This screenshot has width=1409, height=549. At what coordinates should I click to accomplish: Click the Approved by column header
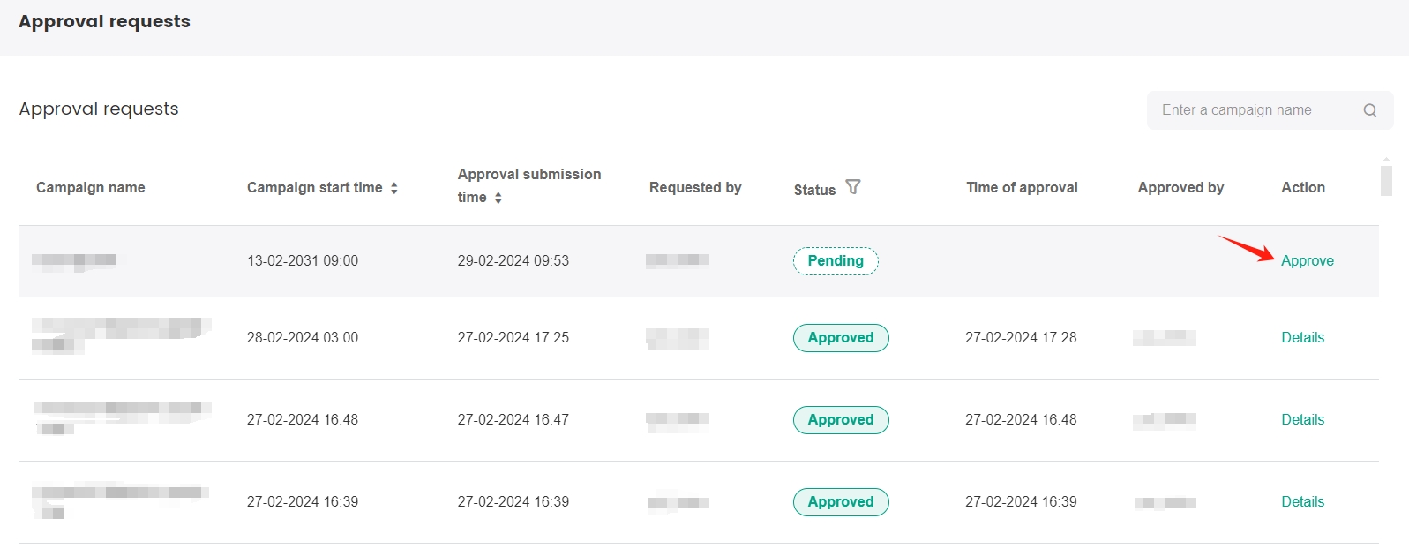pyautogui.click(x=1180, y=188)
